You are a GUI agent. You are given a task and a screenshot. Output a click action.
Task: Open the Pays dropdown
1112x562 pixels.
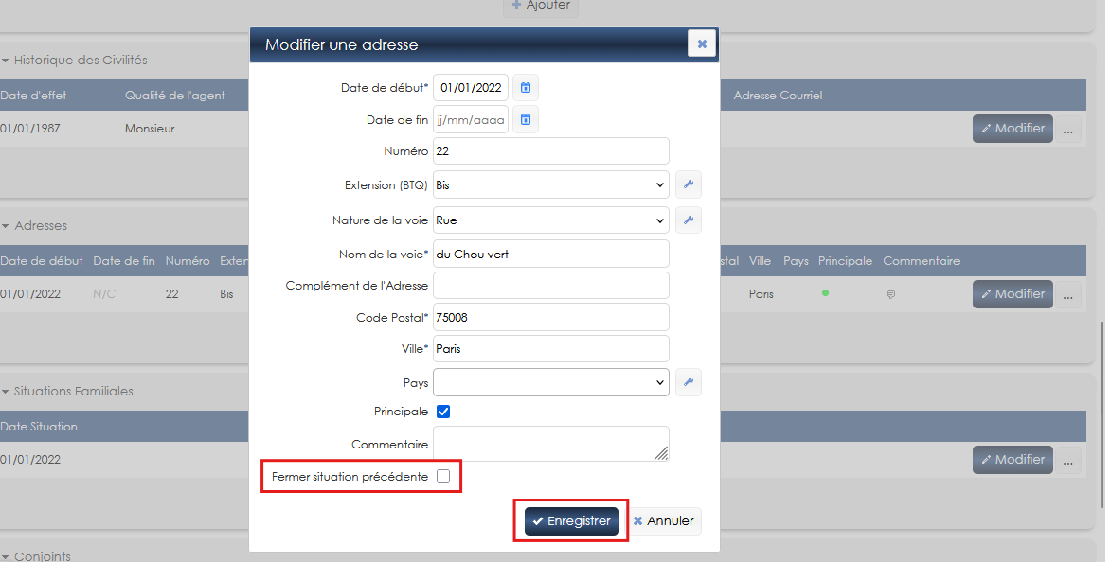pyautogui.click(x=551, y=383)
